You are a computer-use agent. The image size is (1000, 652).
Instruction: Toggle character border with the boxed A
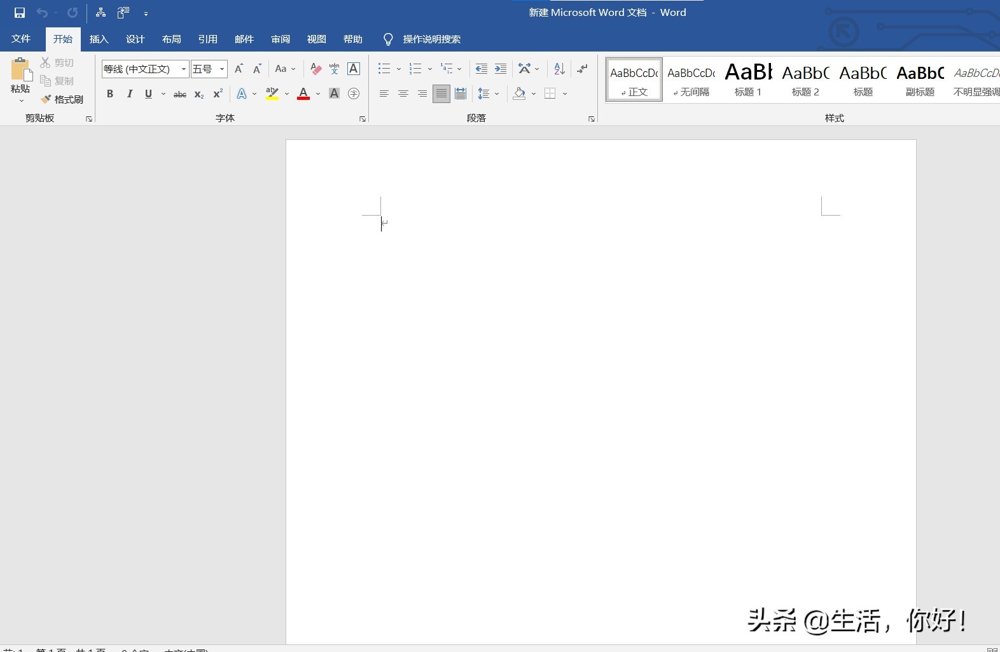pyautogui.click(x=354, y=69)
